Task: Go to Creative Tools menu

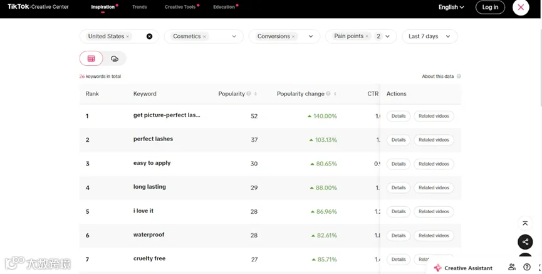Action: 180,7
